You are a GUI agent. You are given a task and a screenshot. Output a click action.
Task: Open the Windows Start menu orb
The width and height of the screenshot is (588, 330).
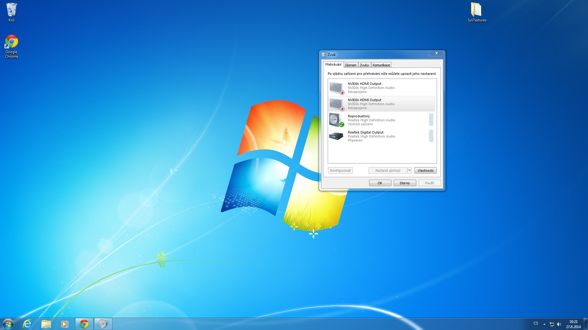click(x=8, y=324)
